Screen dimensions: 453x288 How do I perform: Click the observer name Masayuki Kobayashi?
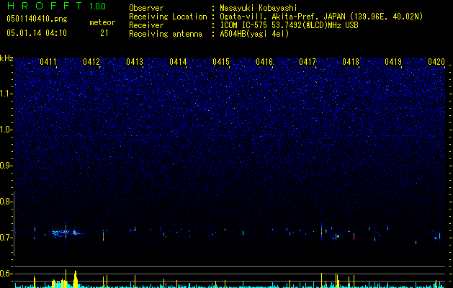click(259, 8)
